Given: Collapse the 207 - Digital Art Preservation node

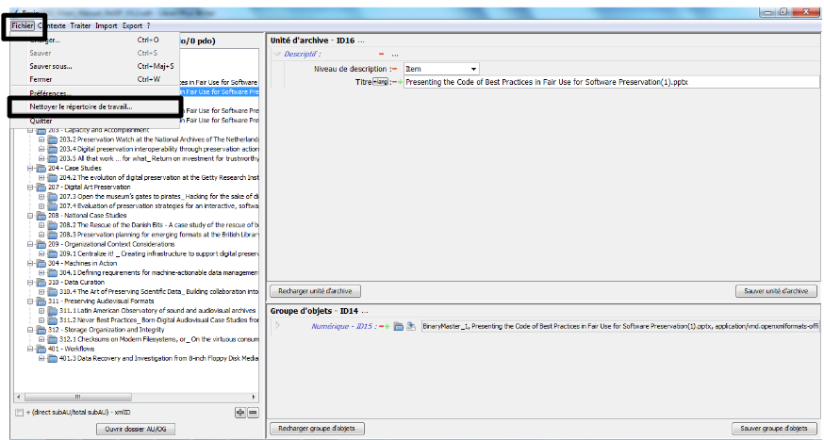Looking at the screenshot, I should pyautogui.click(x=30, y=187).
